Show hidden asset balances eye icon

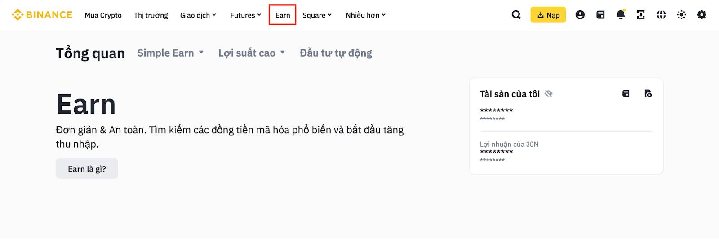[x=549, y=93]
